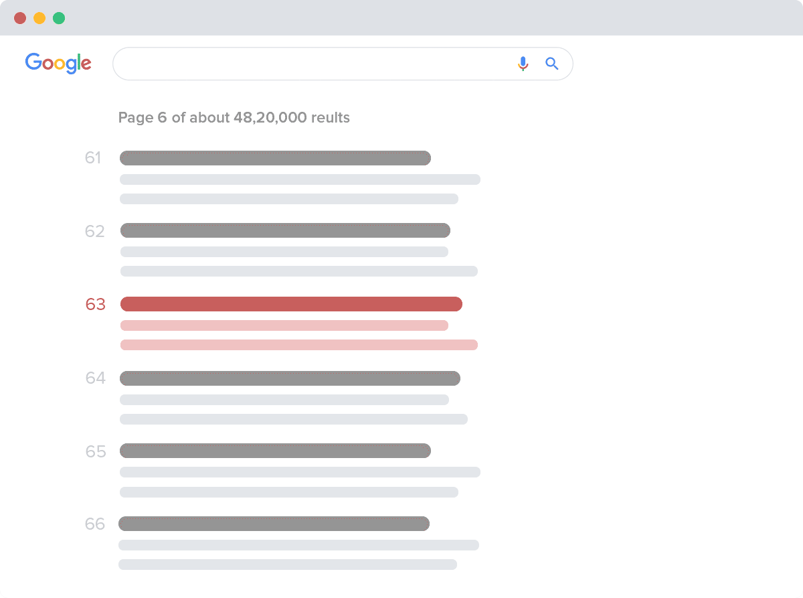803x598 pixels.
Task: Select the second pink snippet line of result 63
Action: (298, 345)
